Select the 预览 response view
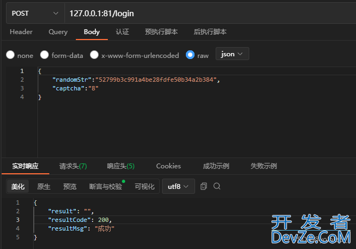The image size is (356, 249). point(70,186)
